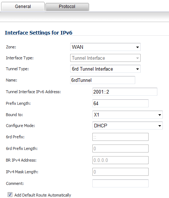Open the Tunnel Type dropdown
This screenshot has height=198, width=169.
point(105,69)
